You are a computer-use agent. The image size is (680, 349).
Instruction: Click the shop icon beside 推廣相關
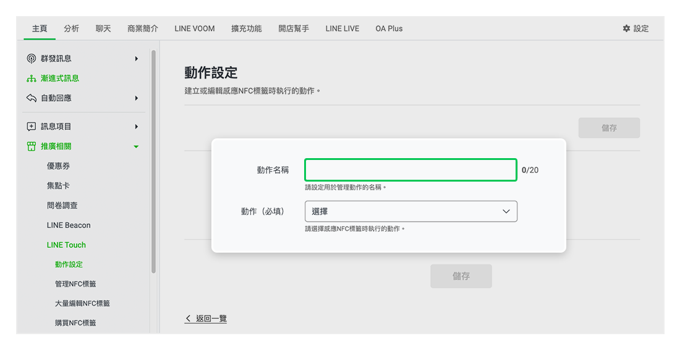click(32, 146)
